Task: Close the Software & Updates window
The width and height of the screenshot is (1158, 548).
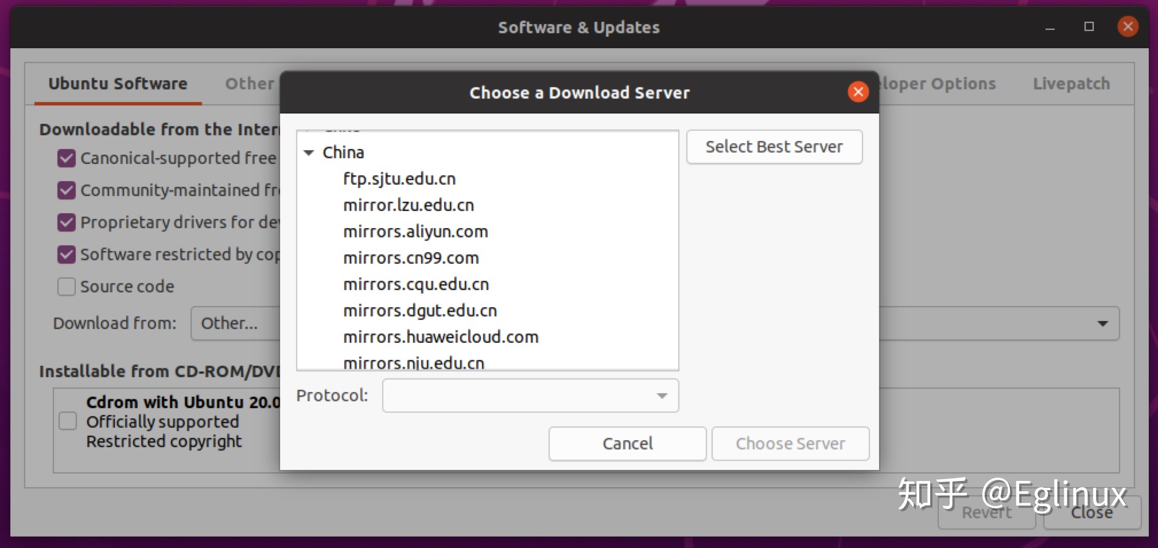Action: 1128,26
